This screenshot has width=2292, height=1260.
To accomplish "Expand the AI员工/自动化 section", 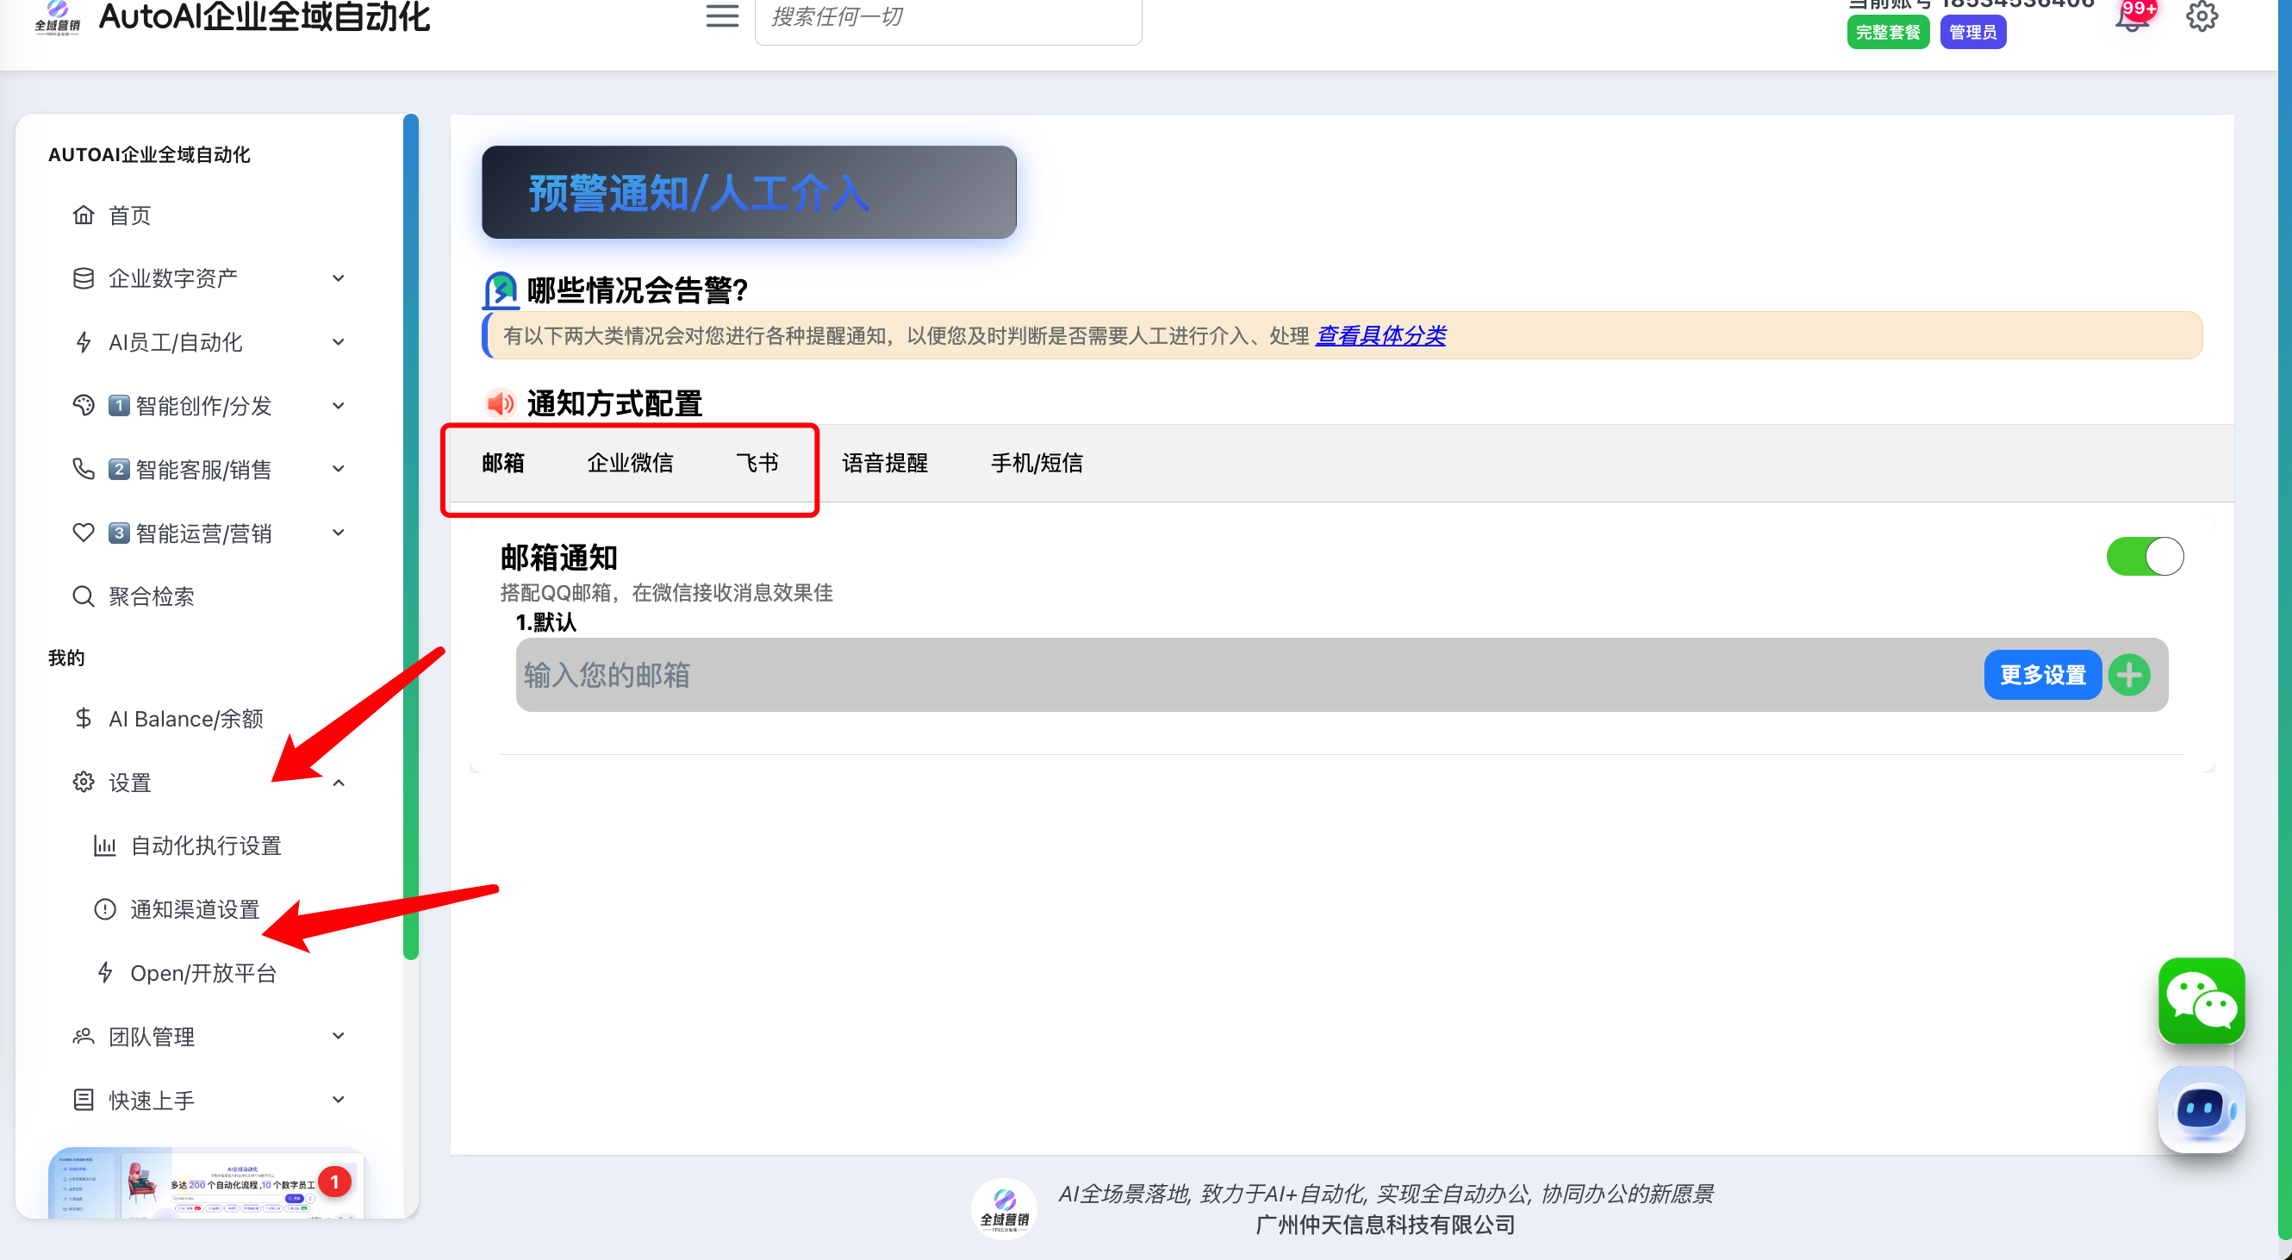I will pyautogui.click(x=338, y=341).
